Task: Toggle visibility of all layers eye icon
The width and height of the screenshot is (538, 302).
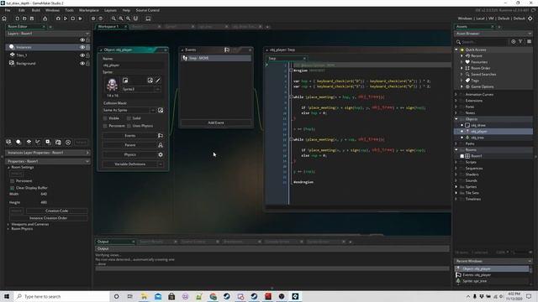Action: coord(82,40)
